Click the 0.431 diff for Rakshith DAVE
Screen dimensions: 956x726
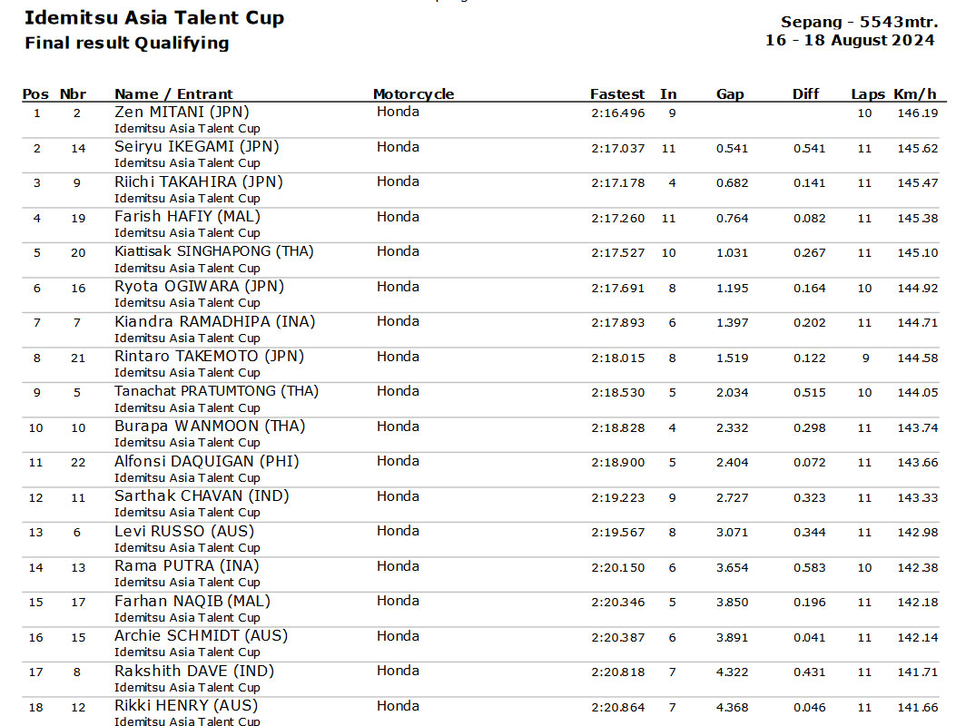click(x=810, y=672)
